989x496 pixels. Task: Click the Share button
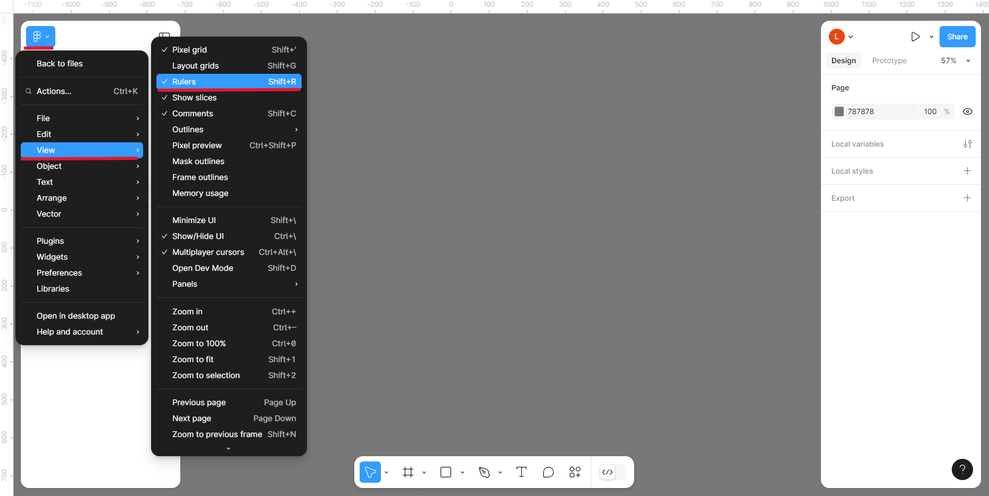957,37
